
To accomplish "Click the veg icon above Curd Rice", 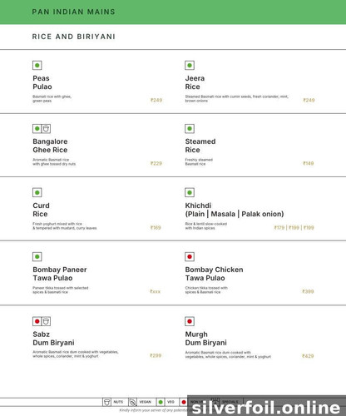I will (37, 192).
